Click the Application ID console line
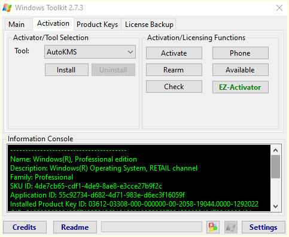 pos(98,195)
